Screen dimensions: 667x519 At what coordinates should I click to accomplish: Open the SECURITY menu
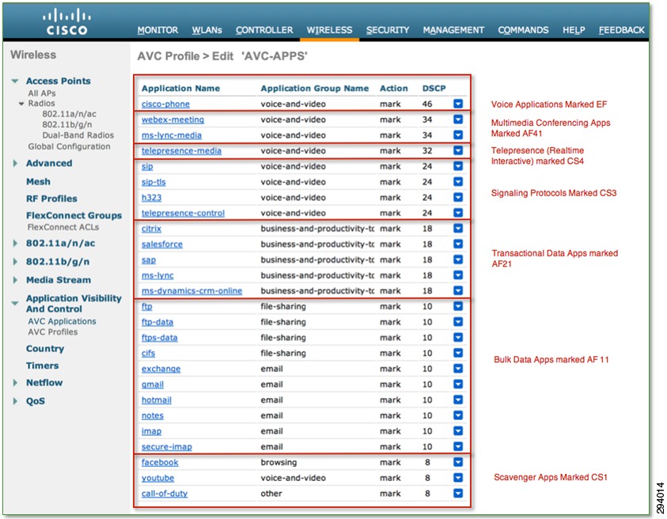coord(388,30)
